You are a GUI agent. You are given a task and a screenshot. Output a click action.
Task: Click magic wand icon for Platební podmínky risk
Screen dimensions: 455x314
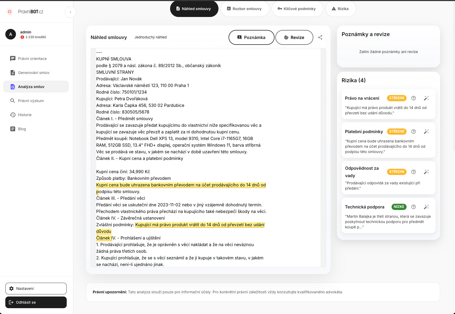(426, 132)
